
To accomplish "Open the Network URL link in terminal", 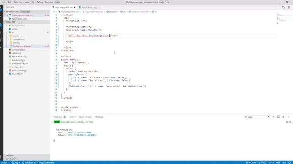I will (82, 135).
